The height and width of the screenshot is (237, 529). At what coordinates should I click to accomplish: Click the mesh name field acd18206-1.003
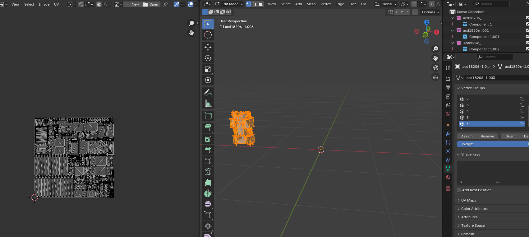[497, 78]
